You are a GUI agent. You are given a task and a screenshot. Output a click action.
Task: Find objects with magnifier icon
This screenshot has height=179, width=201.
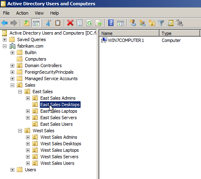170,23
